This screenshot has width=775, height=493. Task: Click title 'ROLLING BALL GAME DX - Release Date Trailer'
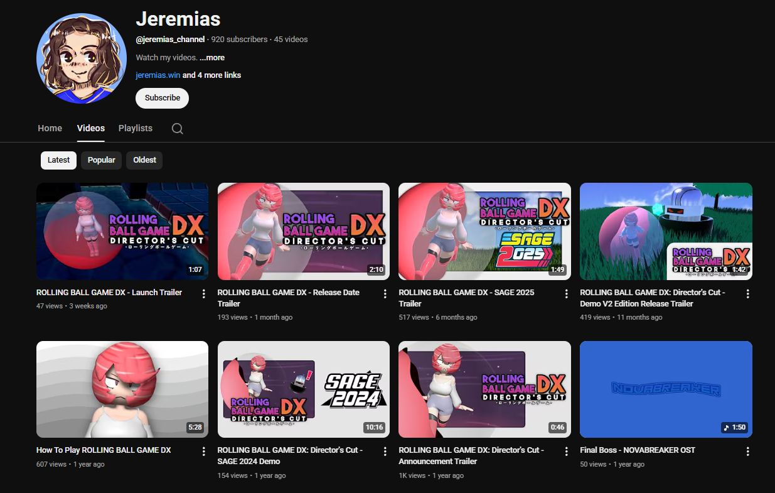pos(289,298)
